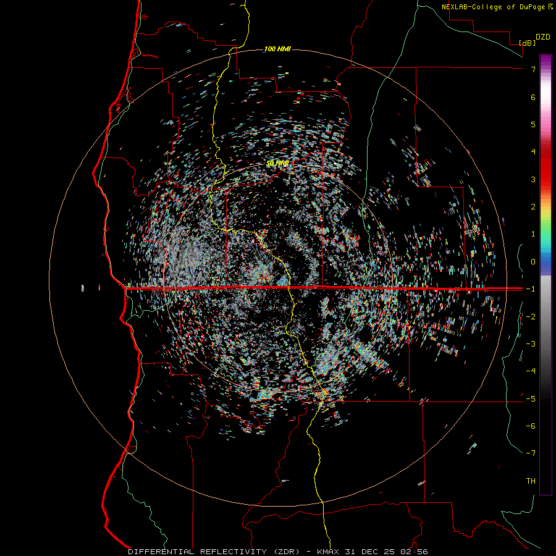Click the DZD legend heading
This screenshot has width=556, height=556.
[x=543, y=37]
